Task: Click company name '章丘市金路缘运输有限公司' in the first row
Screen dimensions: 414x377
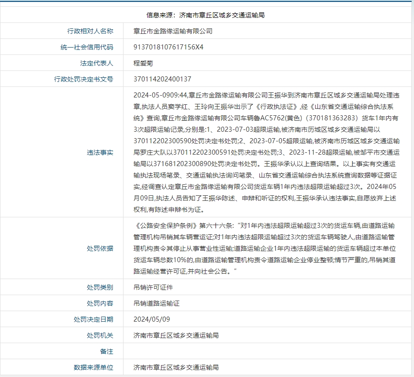Action: click(x=173, y=31)
